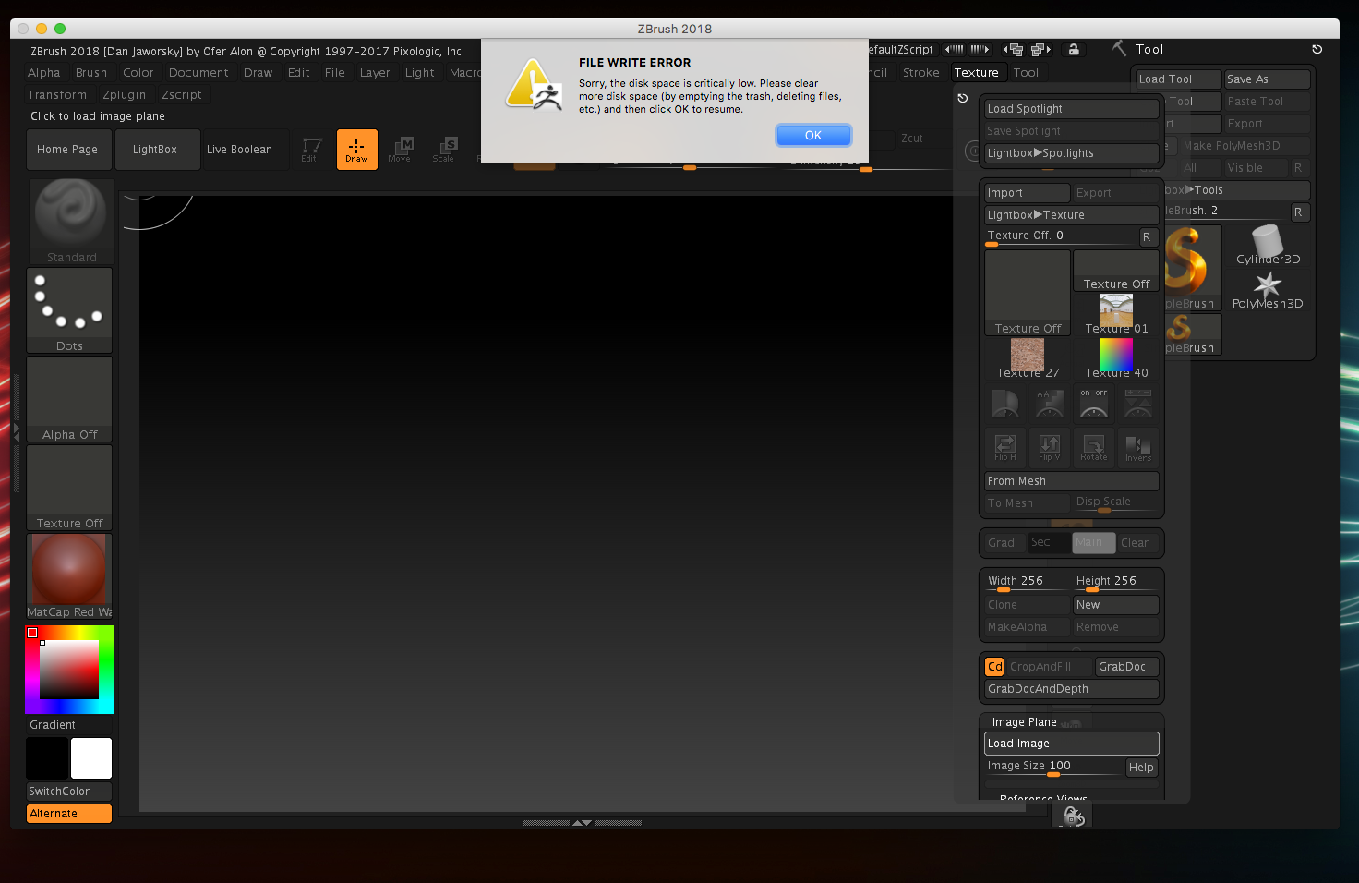Open the Zplugin menu
1359x883 pixels.
(x=125, y=95)
